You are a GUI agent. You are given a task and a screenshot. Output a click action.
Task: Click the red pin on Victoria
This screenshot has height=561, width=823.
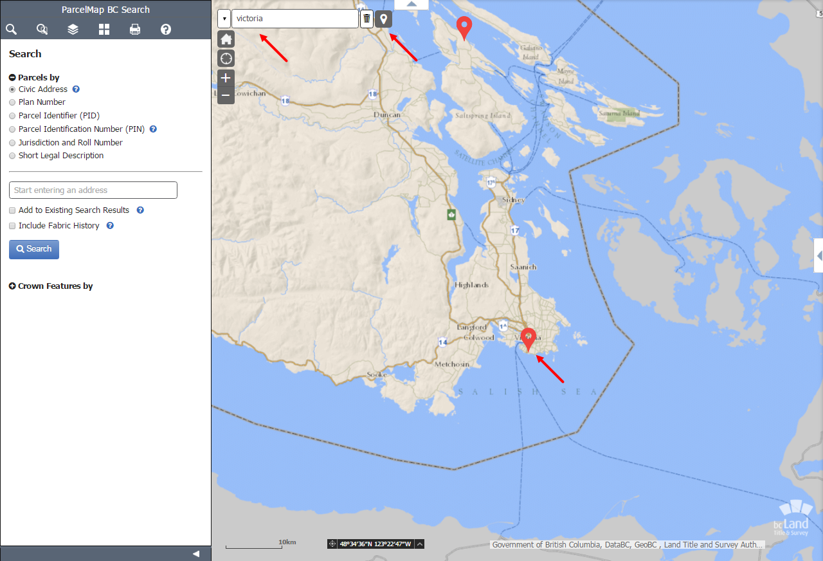[x=529, y=339]
